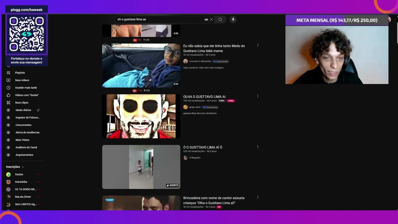Screen dimensions: 398x224
Task: Open Playlists icon in sidebar
Action: point(8,73)
